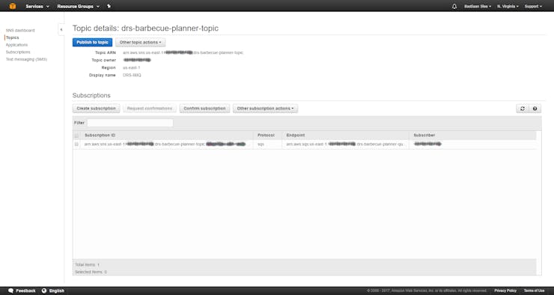Open the Privacy Policy link
554x295 pixels.
point(505,291)
